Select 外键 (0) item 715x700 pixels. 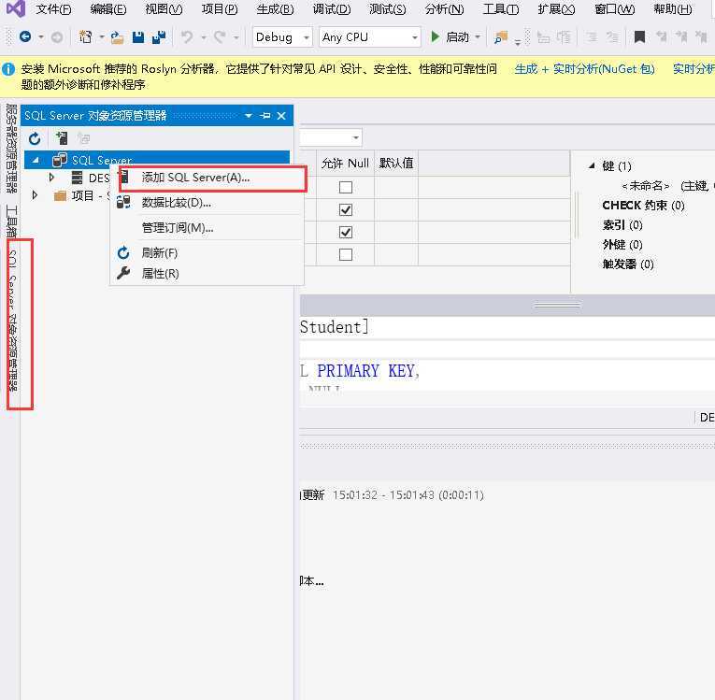(622, 245)
